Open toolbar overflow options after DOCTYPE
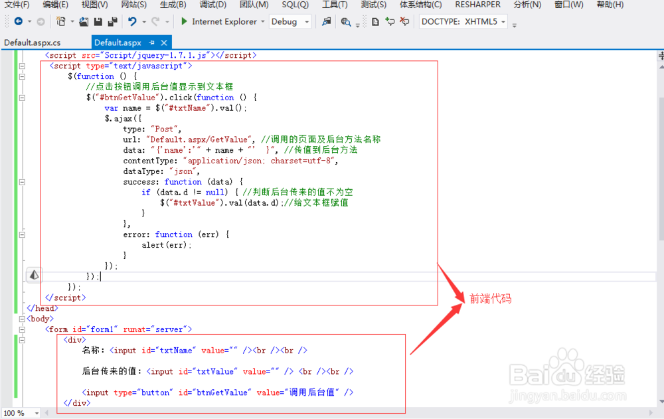This screenshot has height=419, width=664. [x=514, y=25]
